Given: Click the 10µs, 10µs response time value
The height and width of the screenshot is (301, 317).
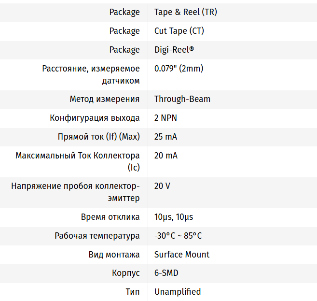Looking at the screenshot, I should click(174, 217).
